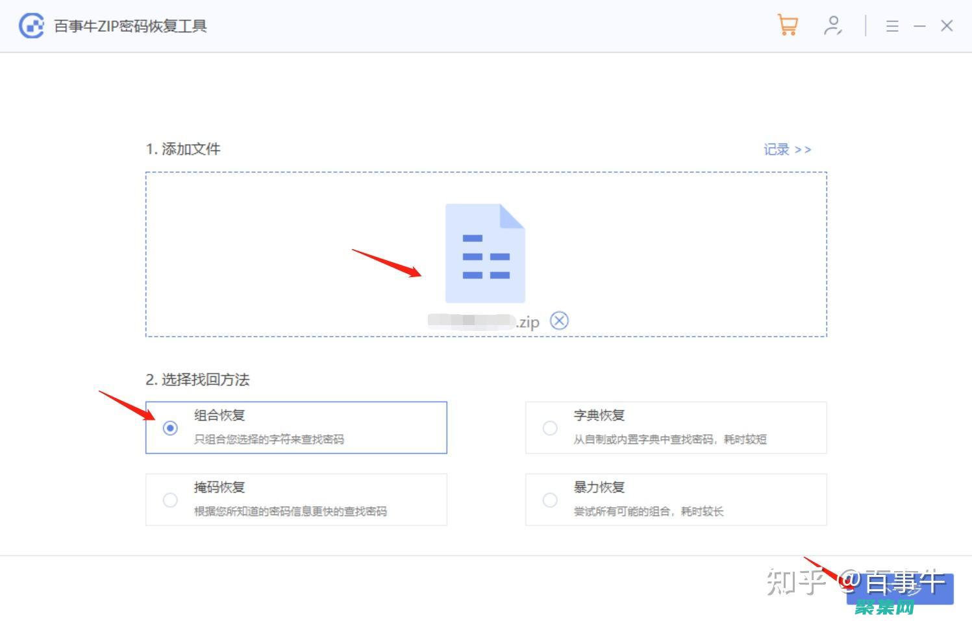Click the 尝试所有可能的组合 description text
972x621 pixels.
[648, 512]
